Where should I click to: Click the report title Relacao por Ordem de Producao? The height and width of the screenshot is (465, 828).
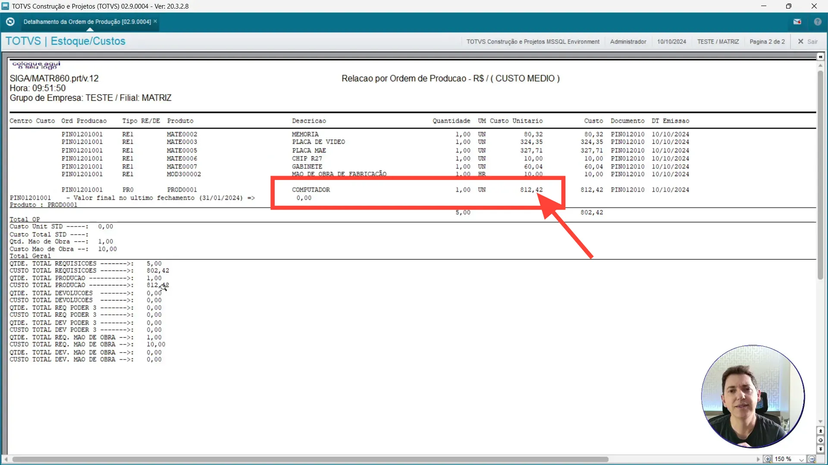(x=451, y=78)
